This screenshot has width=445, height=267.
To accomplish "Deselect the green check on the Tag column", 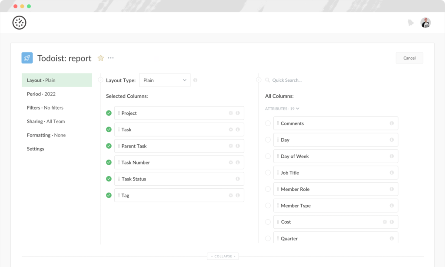I will pyautogui.click(x=108, y=195).
